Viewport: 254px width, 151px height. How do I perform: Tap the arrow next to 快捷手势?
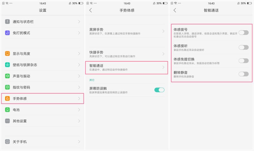click(x=163, y=54)
